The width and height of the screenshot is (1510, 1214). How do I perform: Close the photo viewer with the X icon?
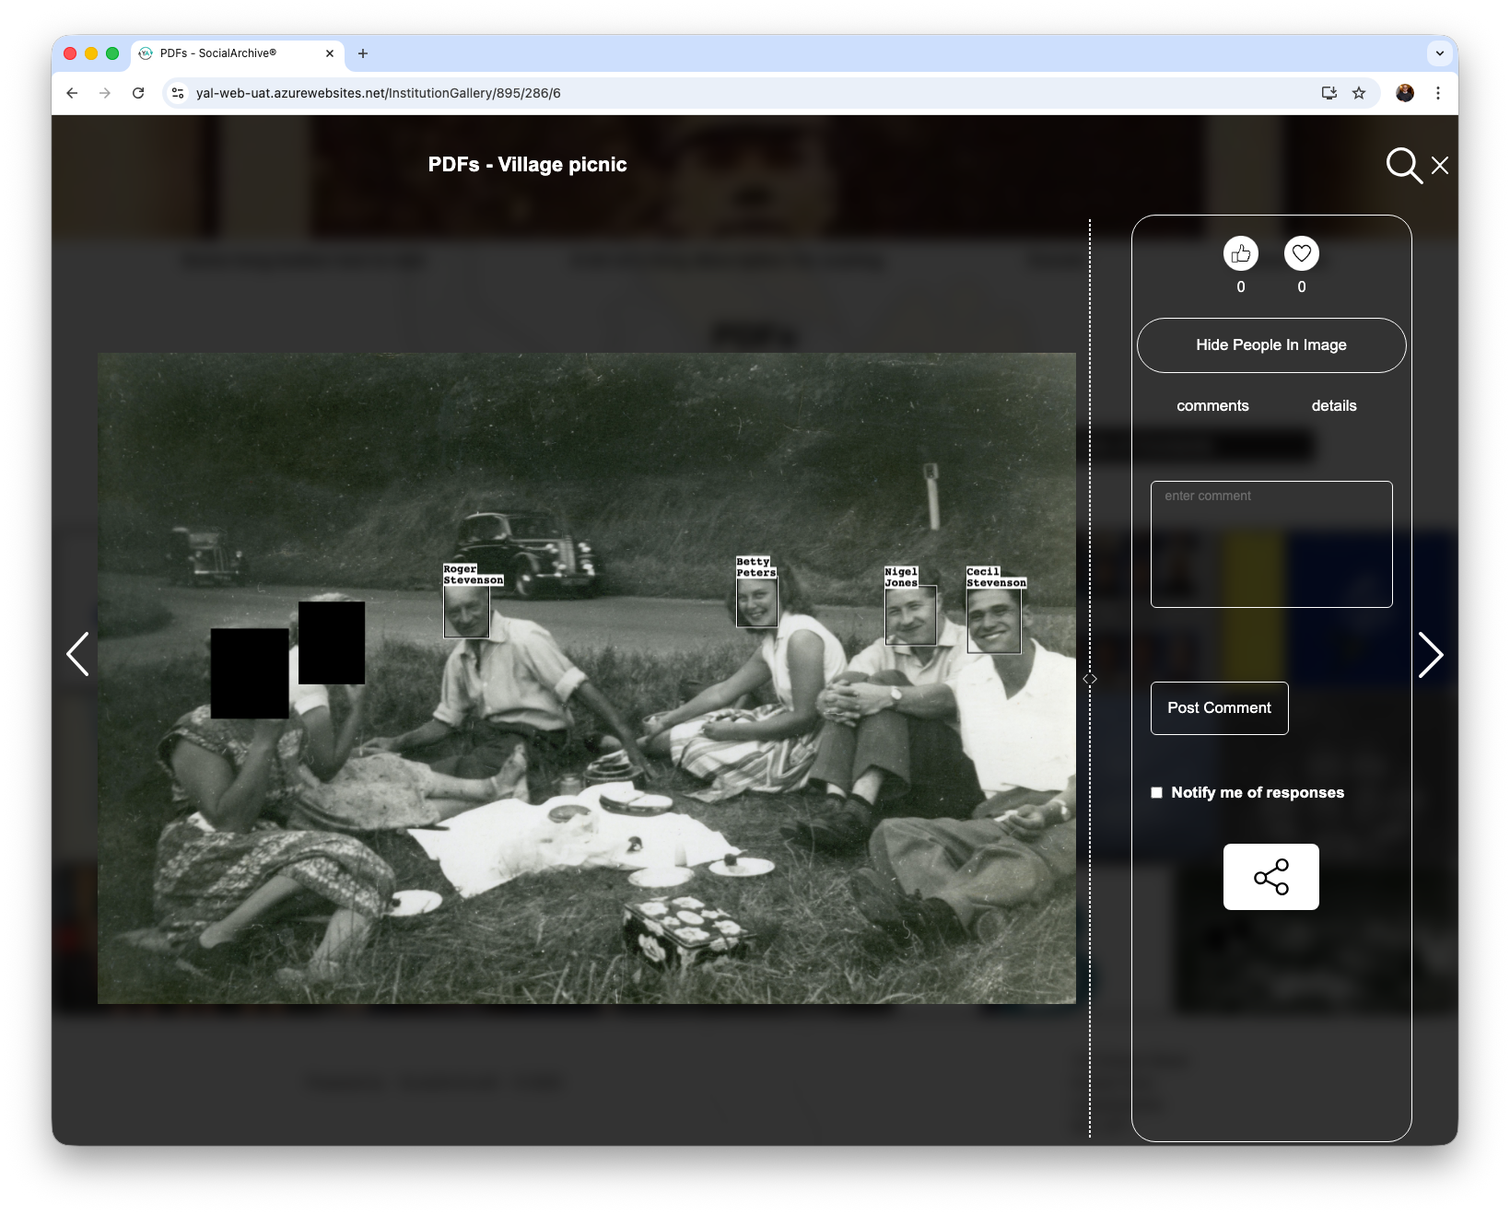point(1440,166)
